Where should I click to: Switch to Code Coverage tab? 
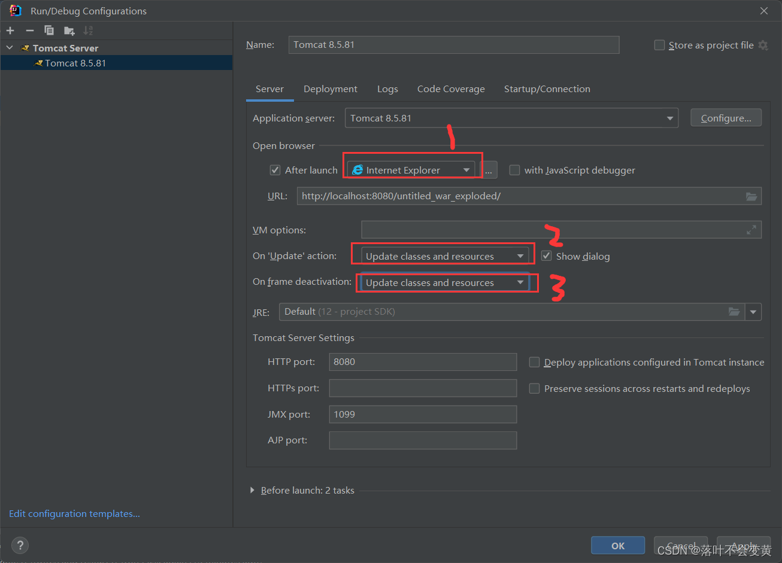pyautogui.click(x=451, y=89)
